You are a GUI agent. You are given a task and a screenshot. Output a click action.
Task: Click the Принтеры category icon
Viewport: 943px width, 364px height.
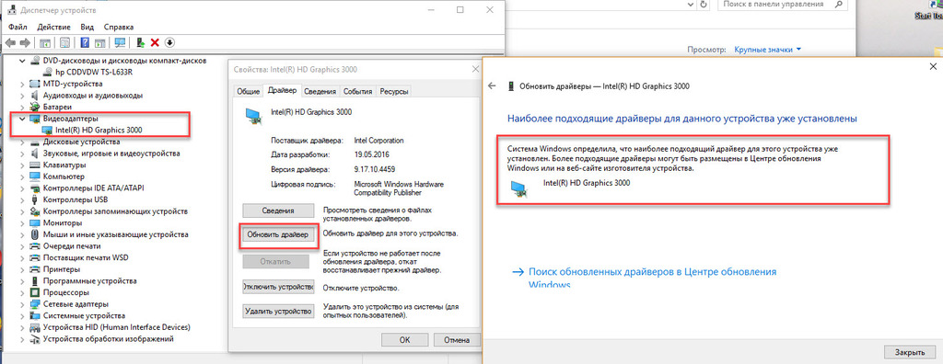[34, 269]
